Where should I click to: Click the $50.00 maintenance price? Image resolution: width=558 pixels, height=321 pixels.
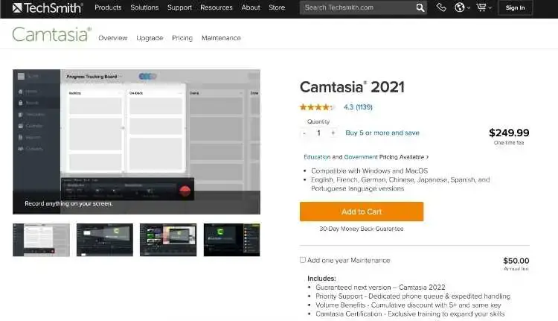pos(516,261)
